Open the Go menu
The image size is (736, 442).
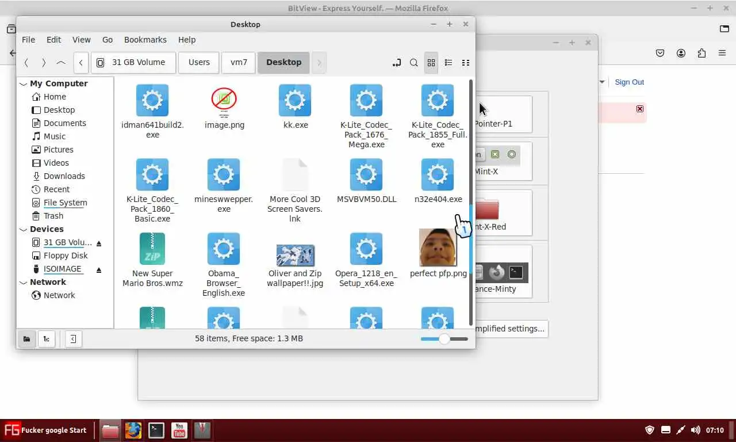(x=107, y=40)
